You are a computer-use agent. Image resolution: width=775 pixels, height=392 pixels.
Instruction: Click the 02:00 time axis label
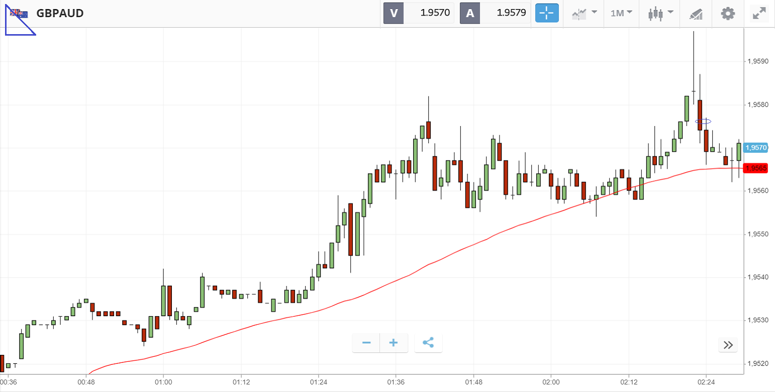click(x=551, y=382)
